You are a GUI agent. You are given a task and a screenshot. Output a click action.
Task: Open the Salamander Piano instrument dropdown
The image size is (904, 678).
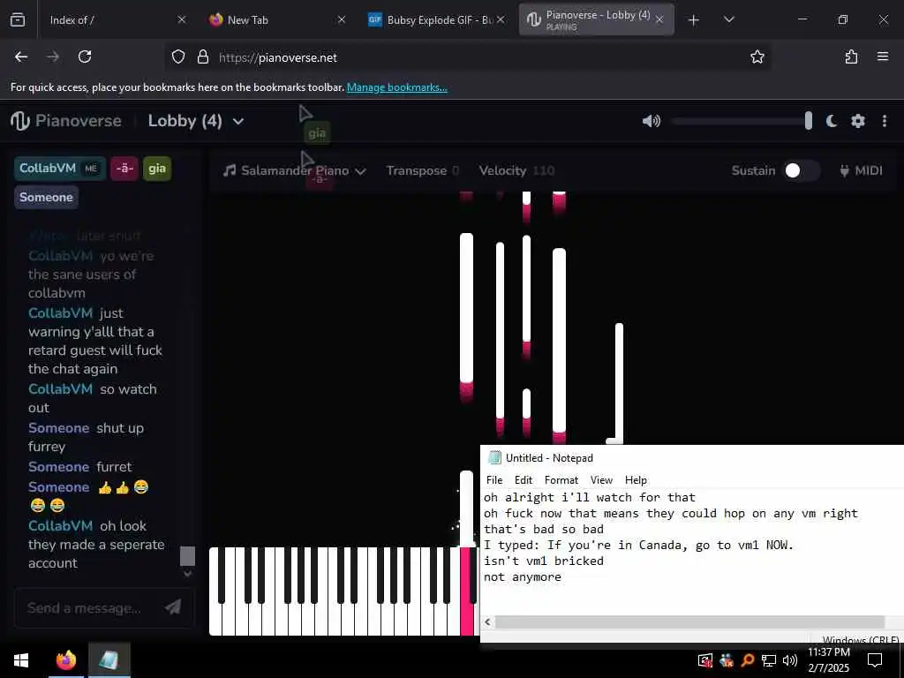point(295,170)
